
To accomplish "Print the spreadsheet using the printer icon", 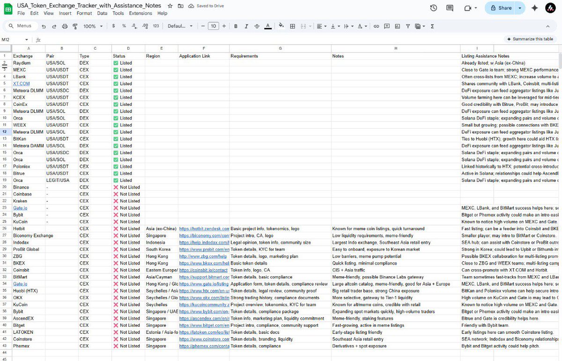I will (x=65, y=26).
